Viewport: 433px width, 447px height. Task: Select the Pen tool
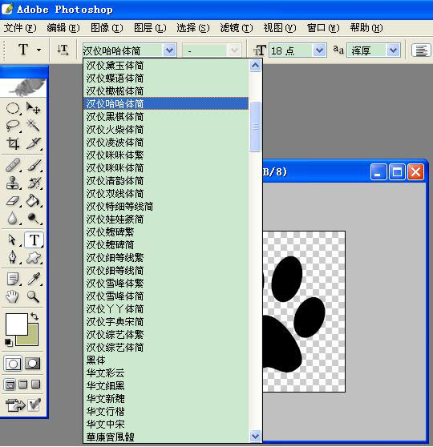tap(13, 257)
